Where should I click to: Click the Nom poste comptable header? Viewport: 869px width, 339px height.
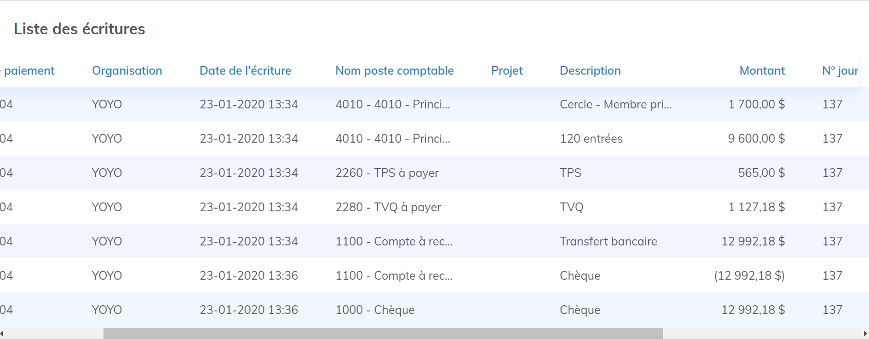395,71
